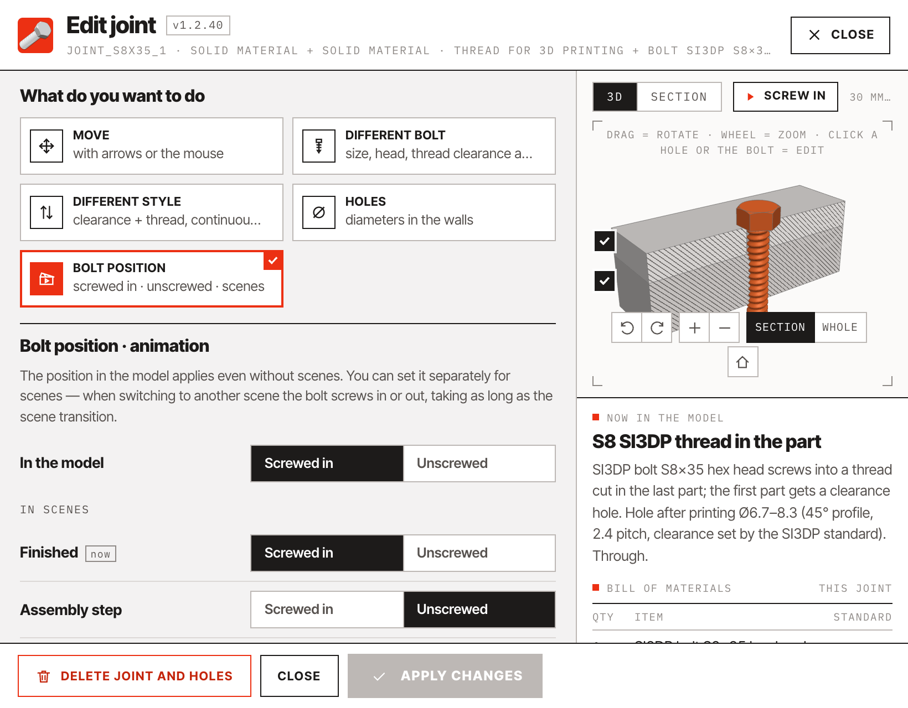Toggle the lower part visibility checkbox
Viewport: 908px width, 708px height.
click(x=605, y=281)
